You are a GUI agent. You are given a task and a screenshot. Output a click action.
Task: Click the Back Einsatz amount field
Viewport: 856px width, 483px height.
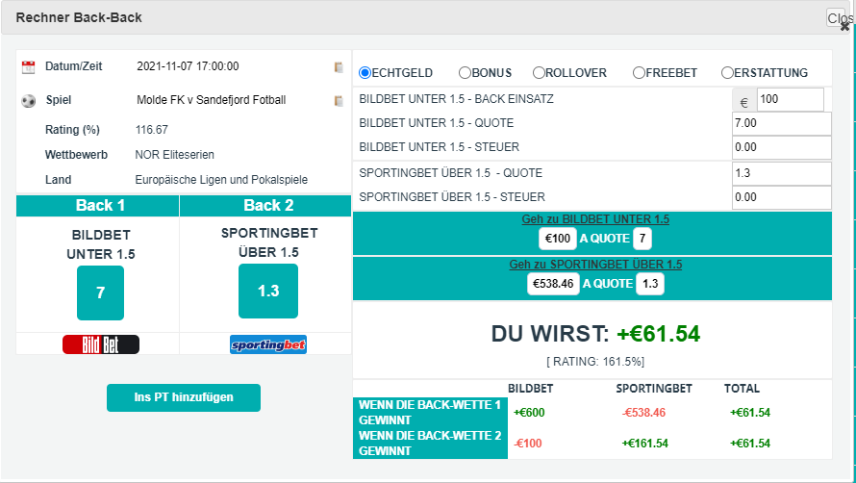pyautogui.click(x=790, y=99)
